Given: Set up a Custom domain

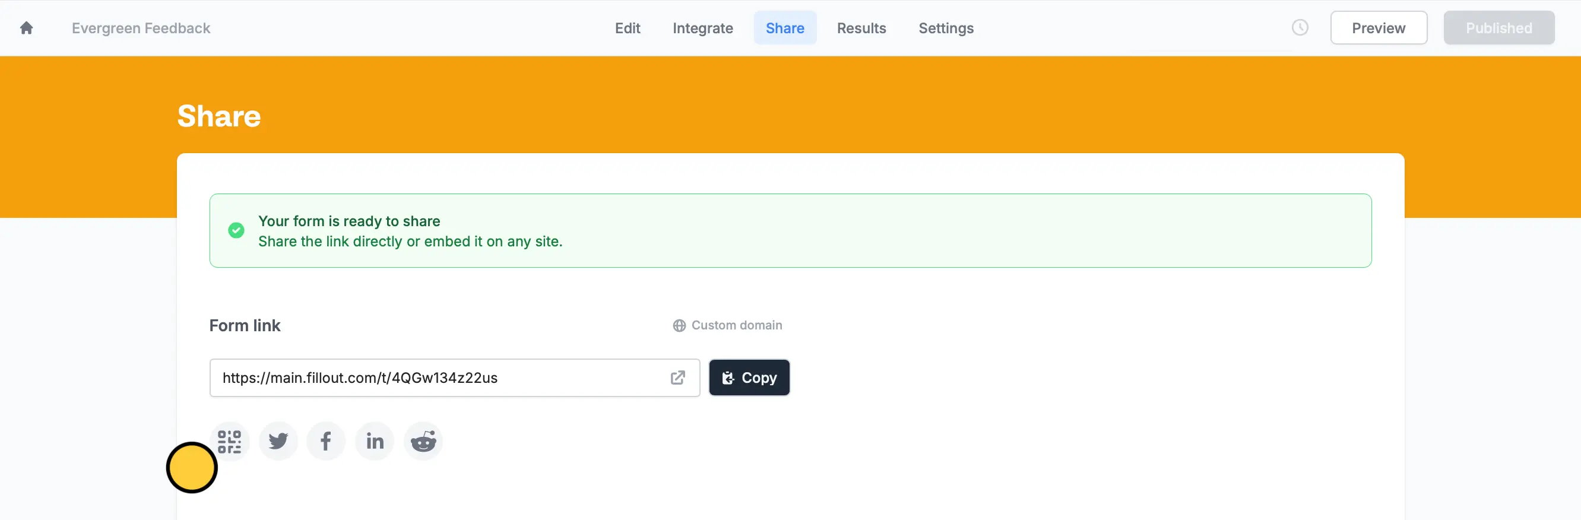Looking at the screenshot, I should coord(727,325).
